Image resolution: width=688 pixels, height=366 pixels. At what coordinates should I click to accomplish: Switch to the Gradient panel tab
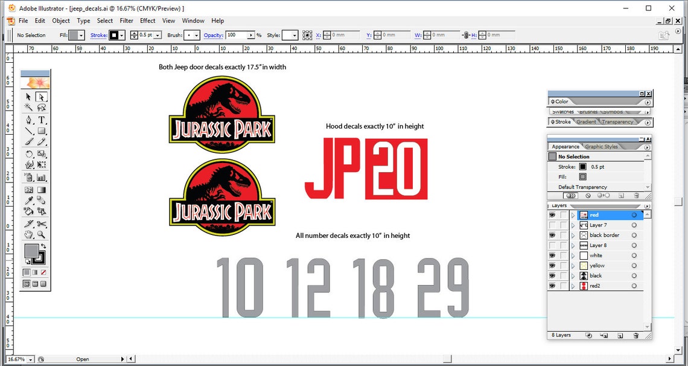587,121
